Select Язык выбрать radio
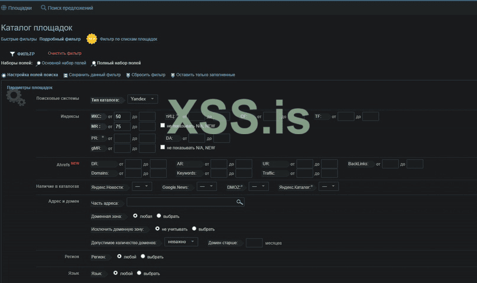The image size is (477, 283). pyautogui.click(x=139, y=273)
